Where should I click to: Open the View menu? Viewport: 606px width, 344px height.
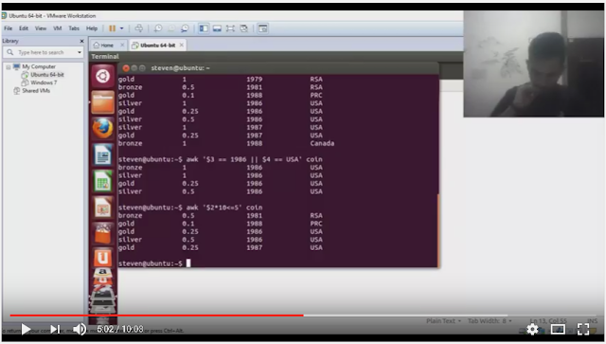point(41,28)
